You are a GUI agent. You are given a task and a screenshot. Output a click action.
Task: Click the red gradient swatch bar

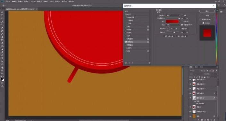point(172,21)
